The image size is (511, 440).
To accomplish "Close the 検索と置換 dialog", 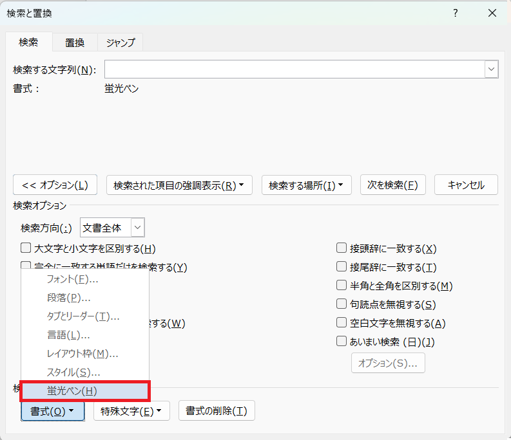I will (492, 13).
